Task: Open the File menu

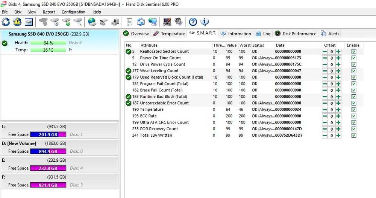Action: click(5, 12)
